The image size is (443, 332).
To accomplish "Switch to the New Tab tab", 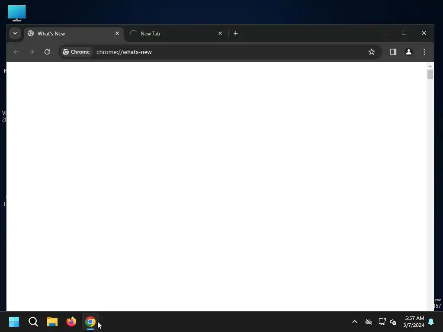I will (176, 34).
